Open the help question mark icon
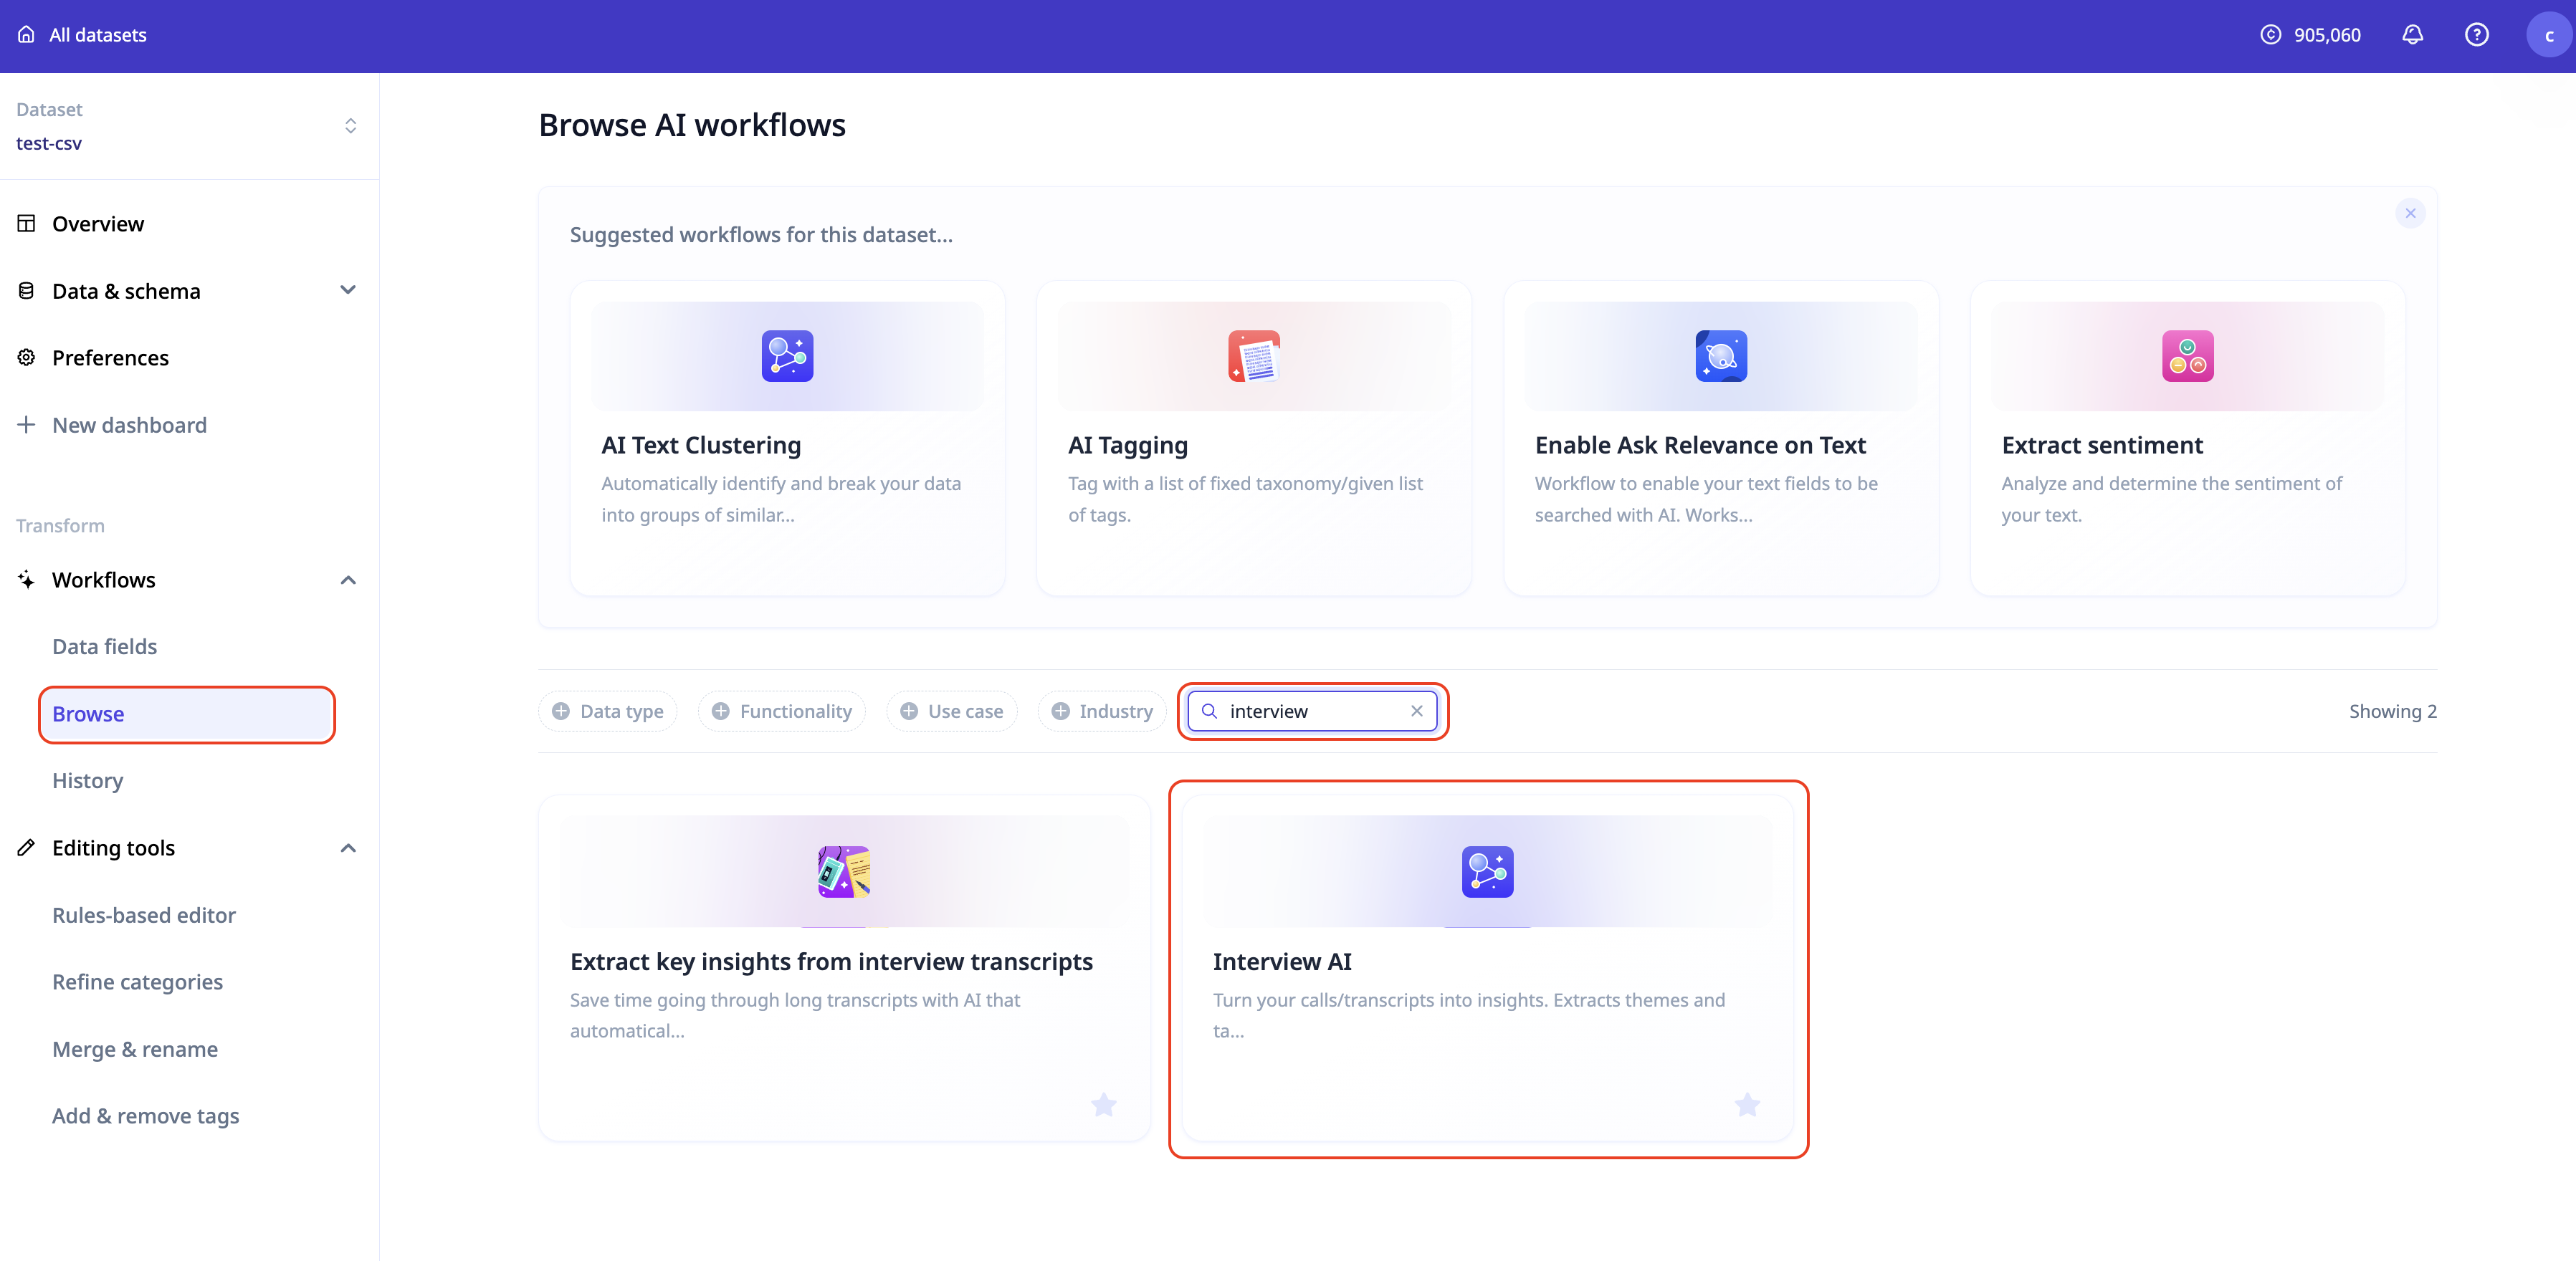2576x1261 pixels. (x=2476, y=35)
